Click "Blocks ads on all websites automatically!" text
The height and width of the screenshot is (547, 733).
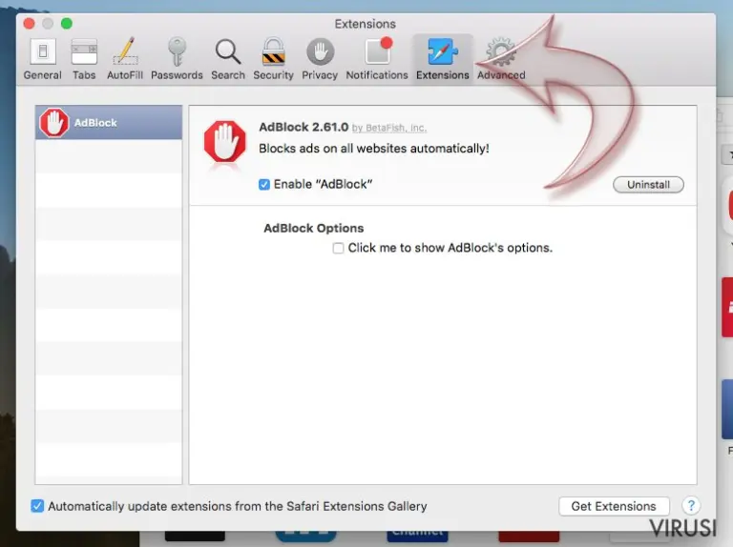click(374, 149)
